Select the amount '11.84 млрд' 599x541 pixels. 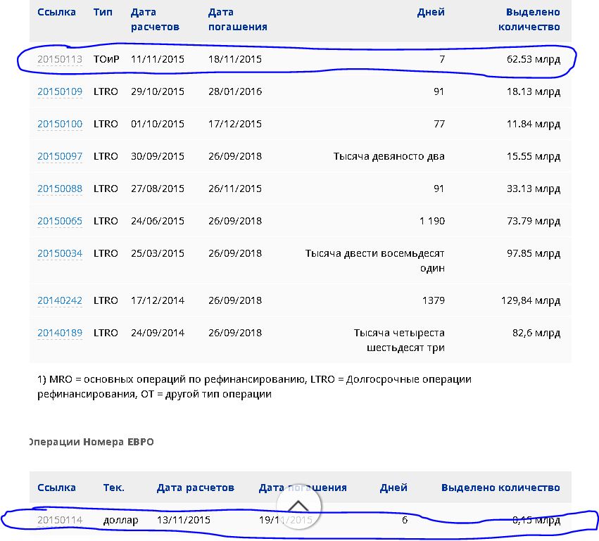coord(534,125)
